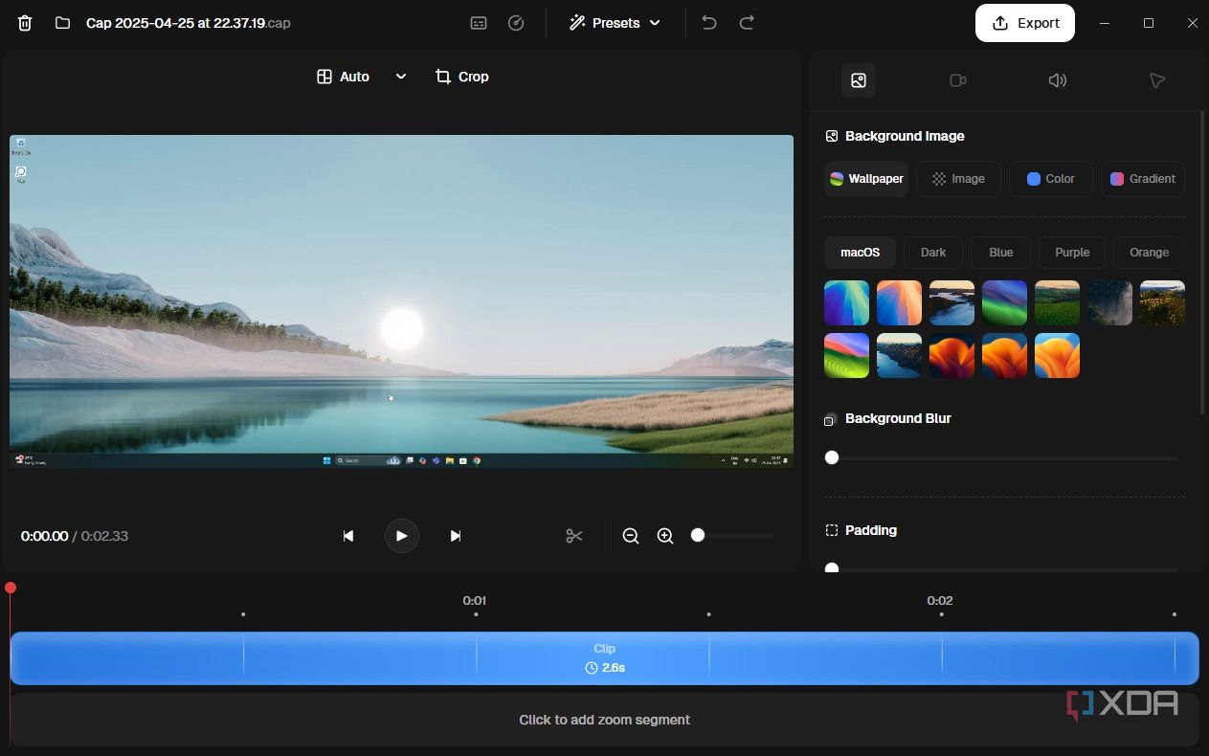The width and height of the screenshot is (1209, 756).
Task: Click the Export button
Action: click(1025, 23)
